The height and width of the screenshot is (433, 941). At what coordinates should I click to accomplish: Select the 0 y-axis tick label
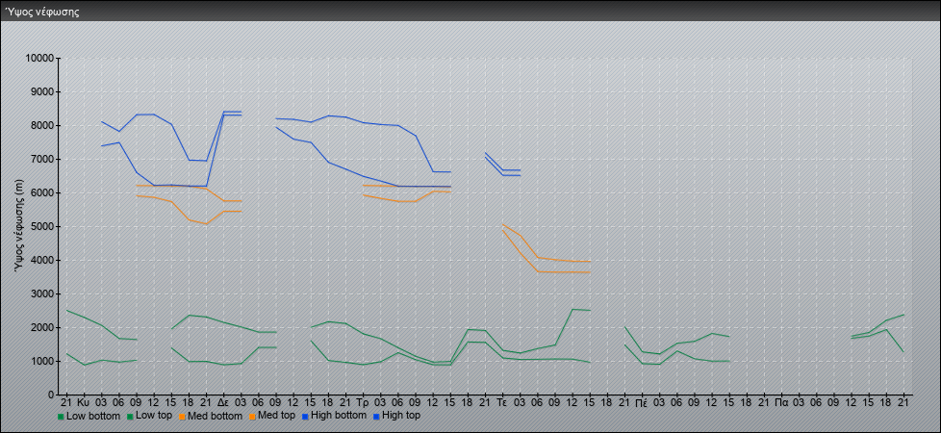pos(52,395)
